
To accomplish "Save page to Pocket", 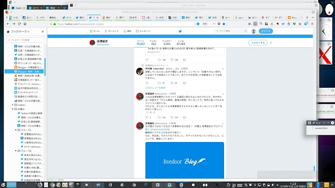I will tap(219, 24).
